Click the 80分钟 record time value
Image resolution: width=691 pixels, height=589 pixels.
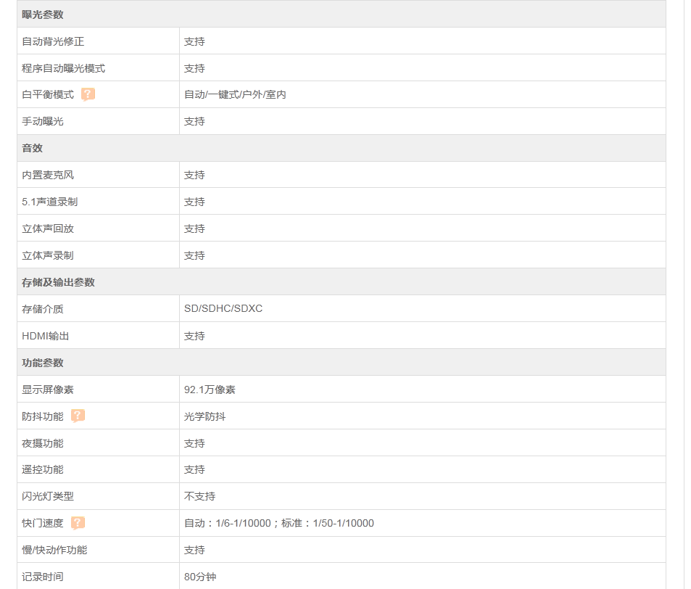point(200,577)
